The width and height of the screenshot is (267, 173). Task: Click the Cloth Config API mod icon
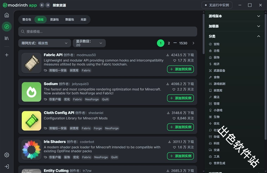tap(32, 121)
